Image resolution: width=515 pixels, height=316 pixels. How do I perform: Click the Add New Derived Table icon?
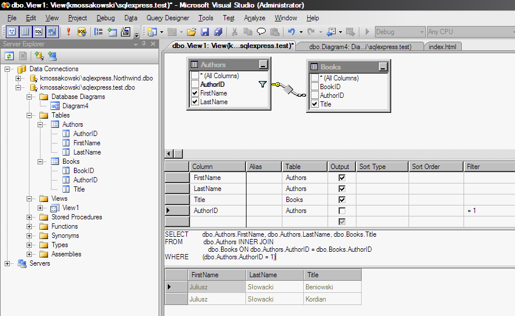[125, 32]
